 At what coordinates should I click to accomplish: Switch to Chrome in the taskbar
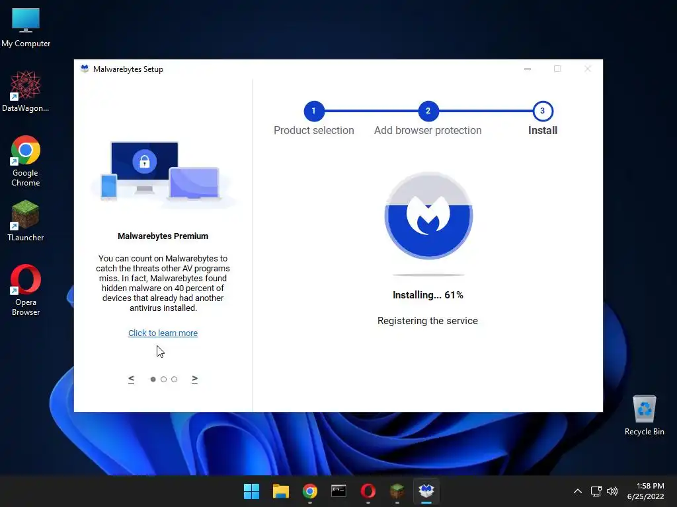(309, 491)
